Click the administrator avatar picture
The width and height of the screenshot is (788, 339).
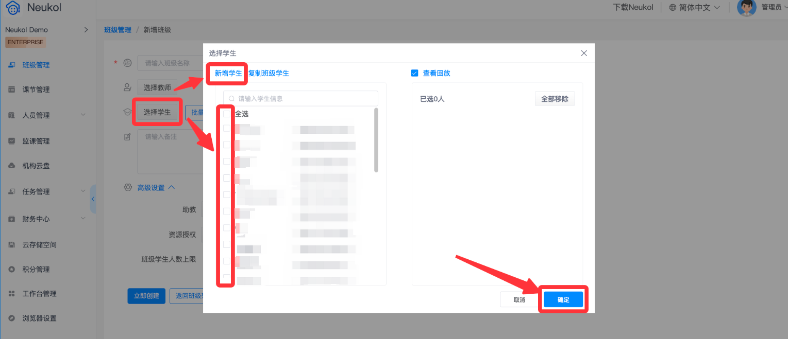coord(747,7)
